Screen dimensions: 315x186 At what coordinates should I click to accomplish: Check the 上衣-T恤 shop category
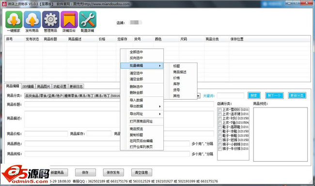pos(220,123)
